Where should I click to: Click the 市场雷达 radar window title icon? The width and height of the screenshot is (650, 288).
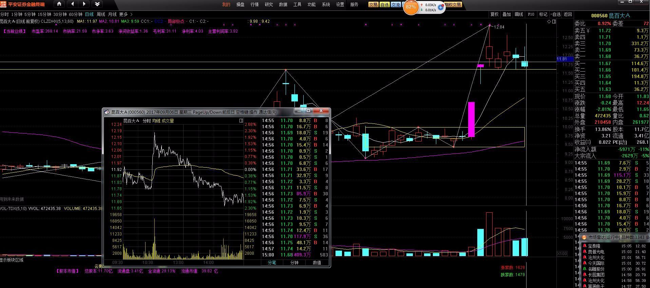pyautogui.click(x=584, y=237)
